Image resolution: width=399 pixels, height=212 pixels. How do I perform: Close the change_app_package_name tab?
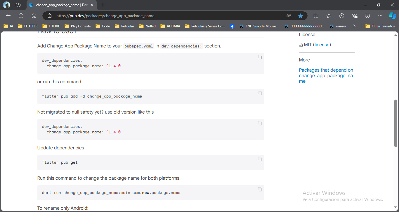pos(92,5)
